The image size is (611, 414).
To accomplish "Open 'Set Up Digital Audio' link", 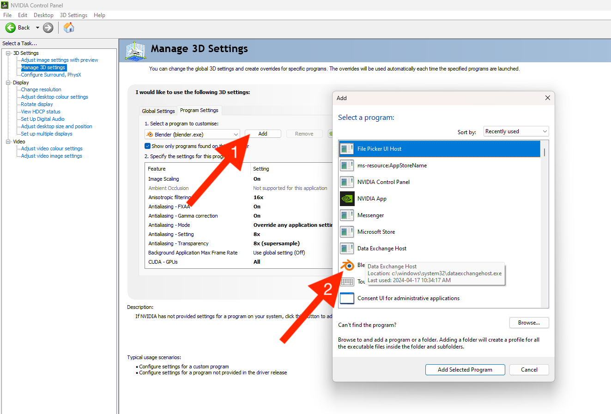I will pyautogui.click(x=42, y=119).
